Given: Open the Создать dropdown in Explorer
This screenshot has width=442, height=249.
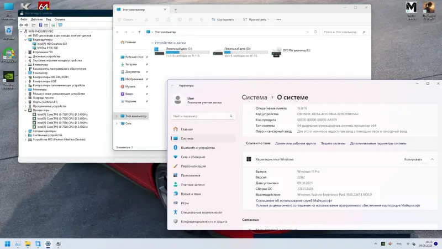Looking at the screenshot, I should click(x=128, y=19).
